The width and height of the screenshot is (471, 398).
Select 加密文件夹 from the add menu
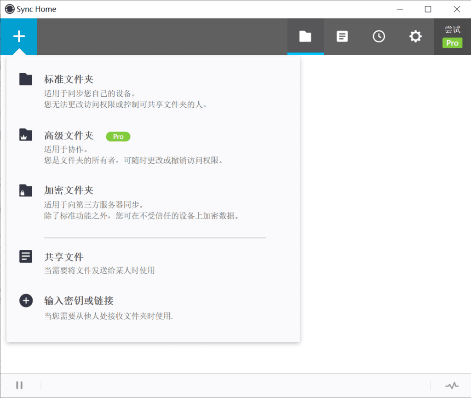pos(69,190)
